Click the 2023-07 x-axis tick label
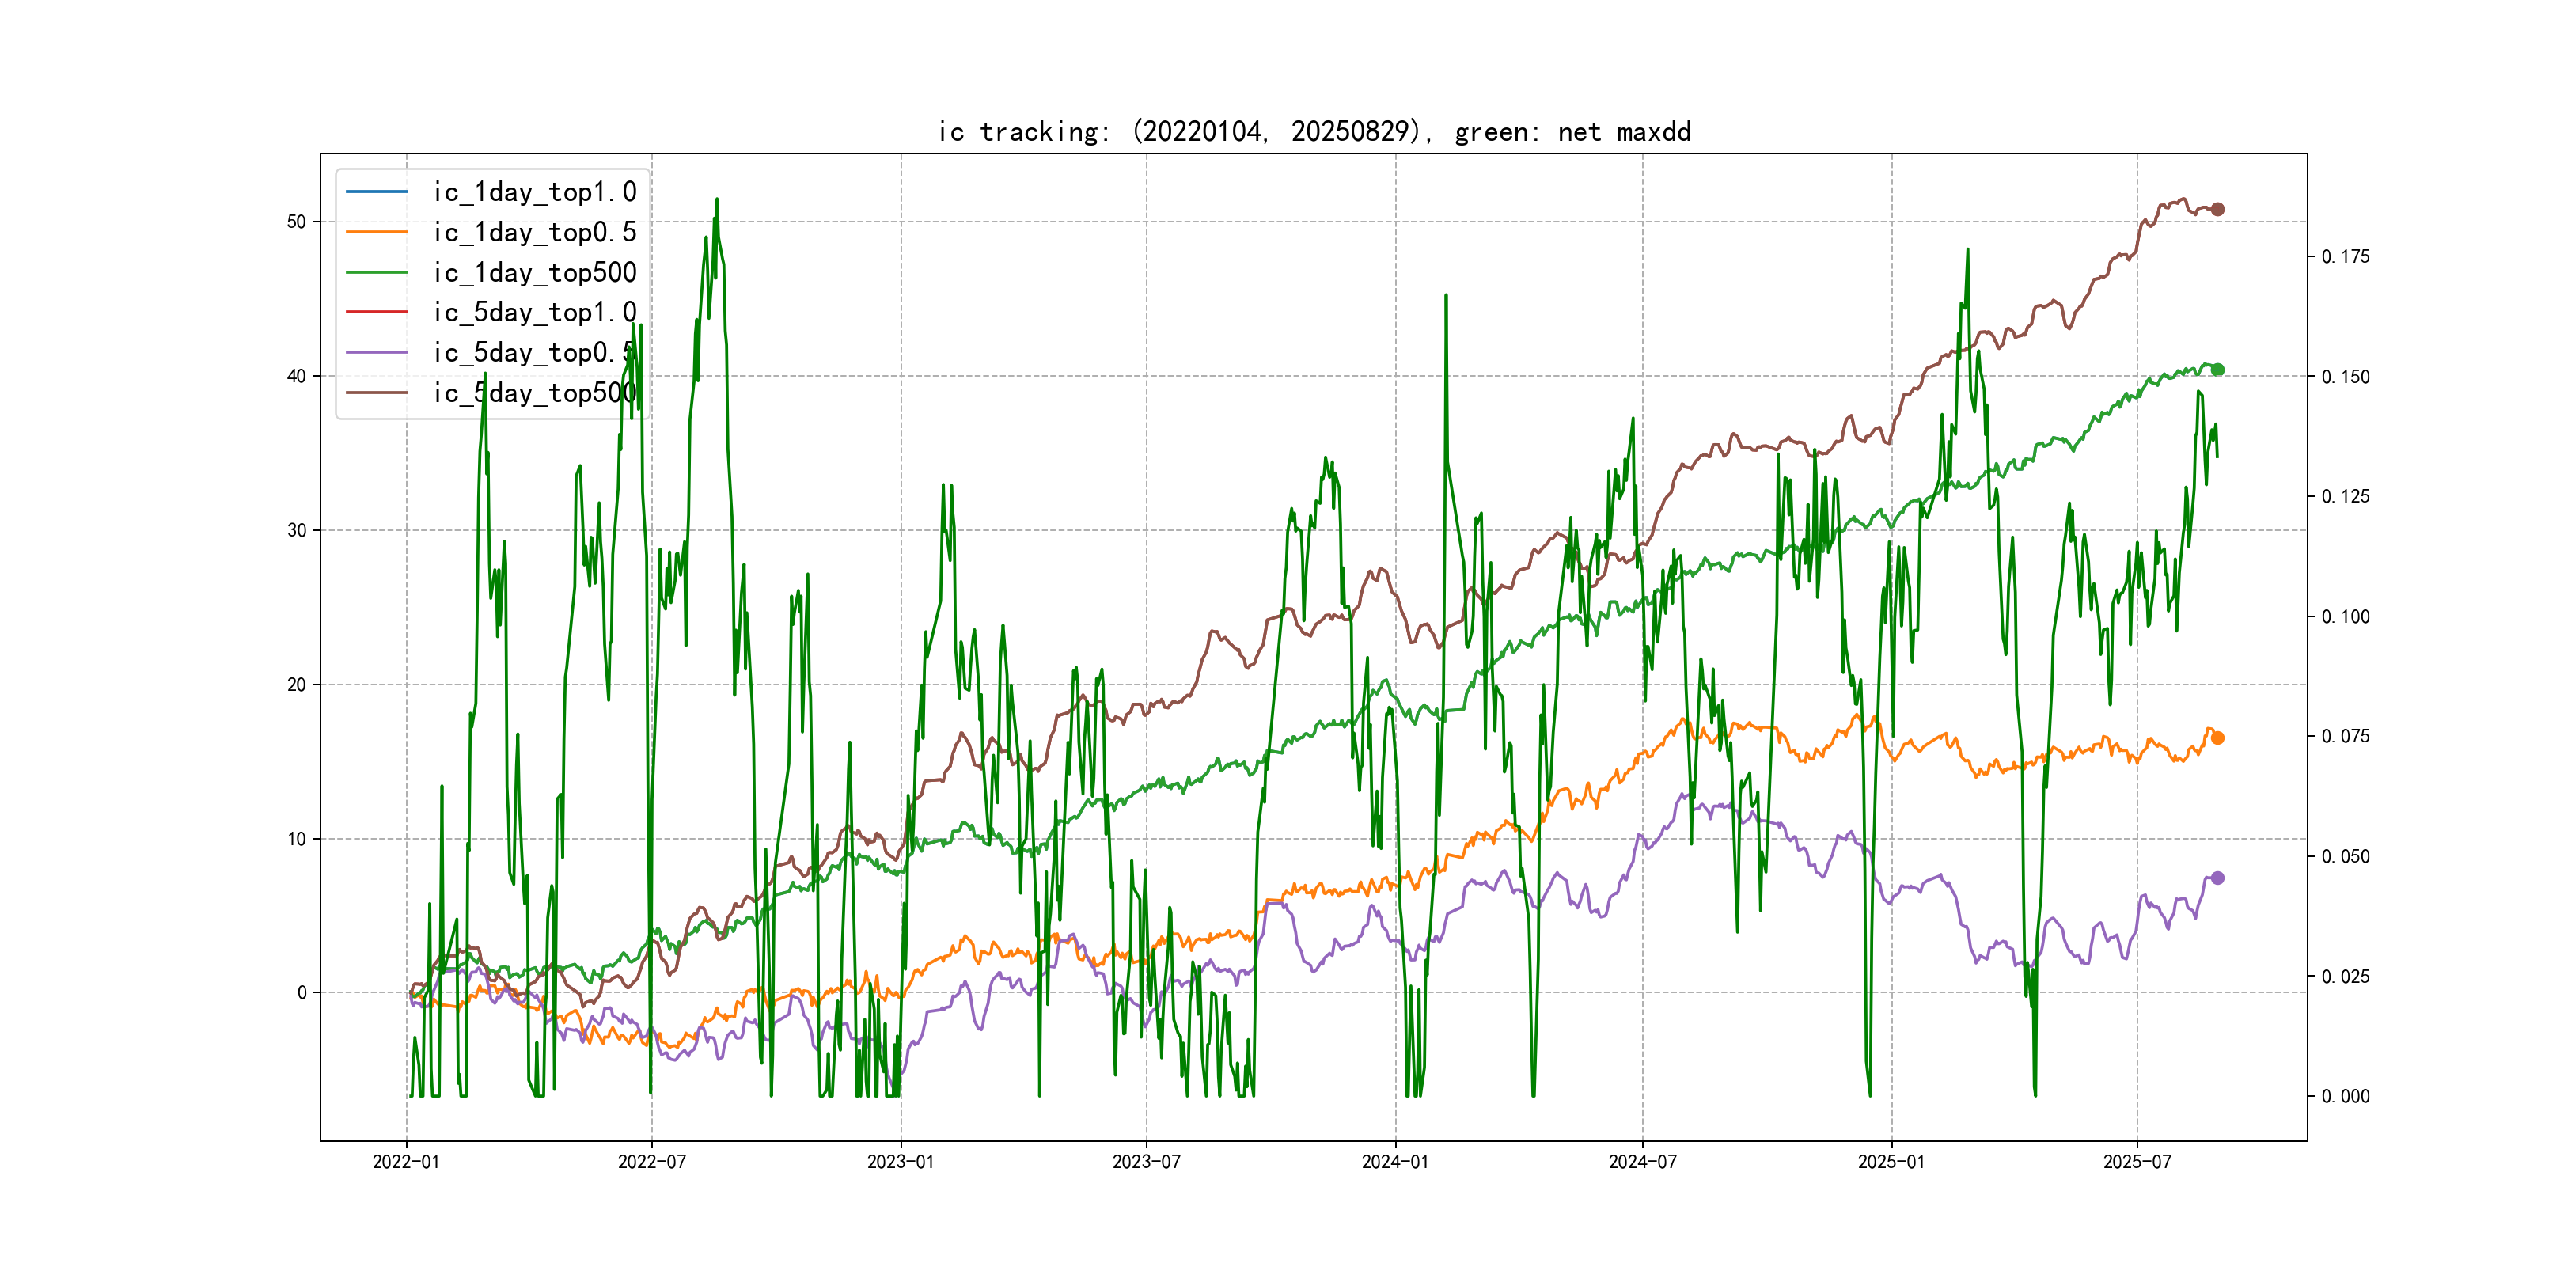The image size is (2564, 1282). [1146, 1162]
